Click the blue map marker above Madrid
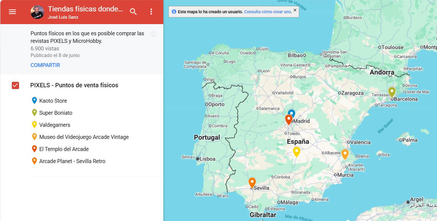This screenshot has height=221, width=437. point(292,113)
